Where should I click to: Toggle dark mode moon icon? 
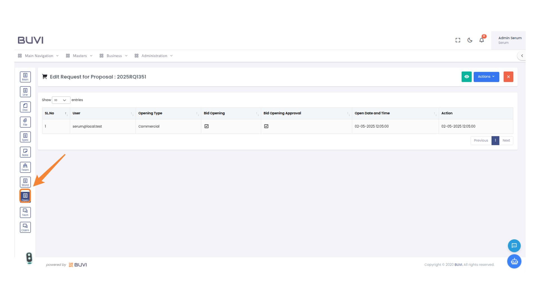pos(470,40)
